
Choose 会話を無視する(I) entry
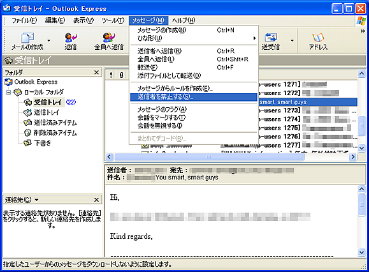(x=194, y=126)
